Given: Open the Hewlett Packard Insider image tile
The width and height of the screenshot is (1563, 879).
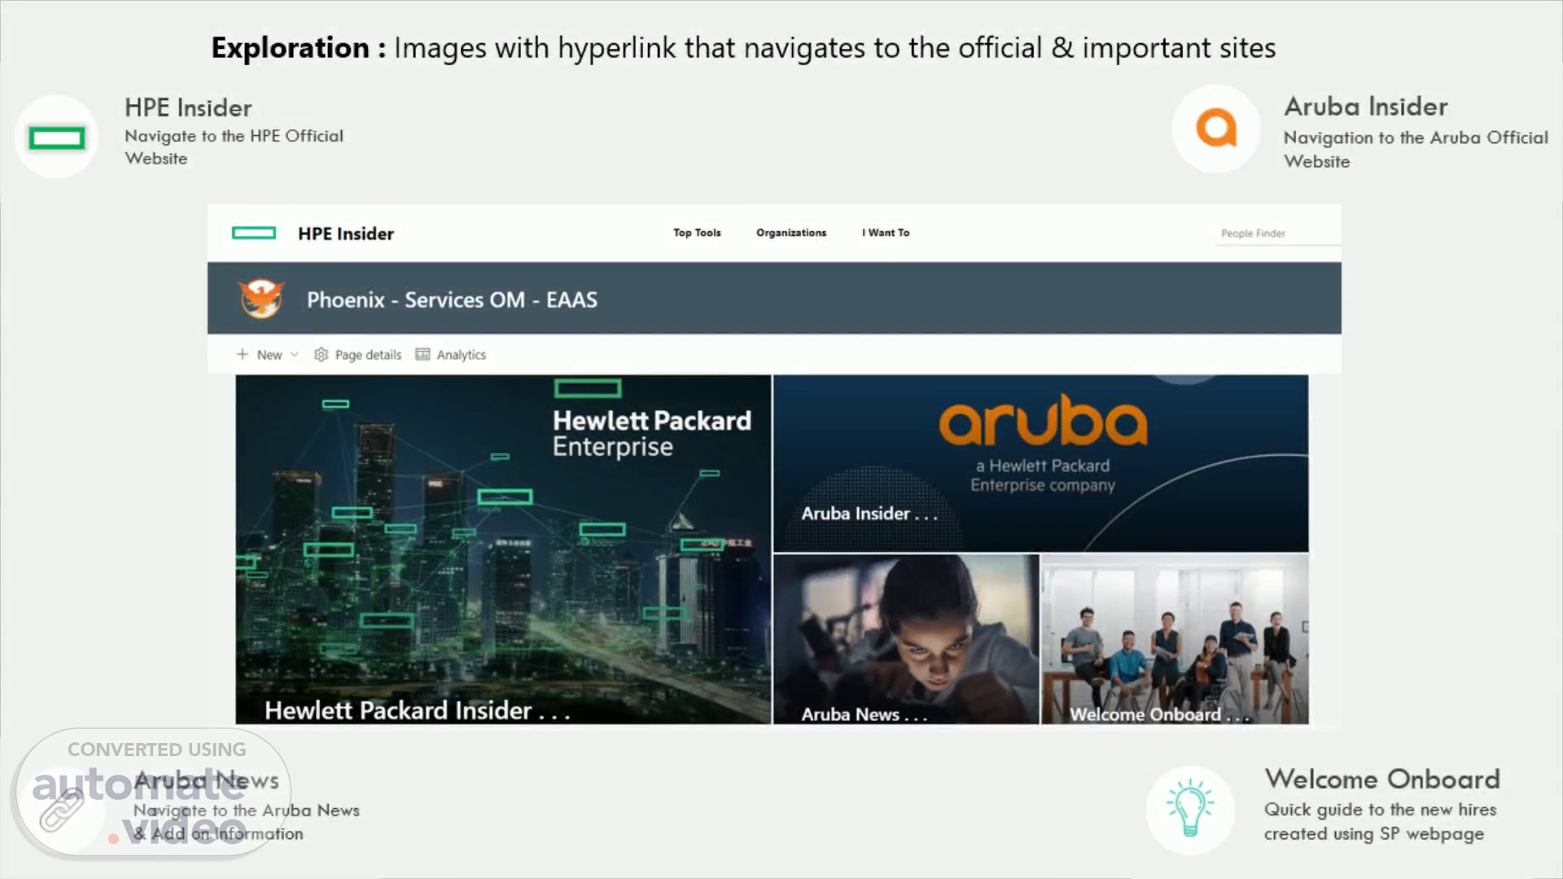Looking at the screenshot, I should (x=503, y=549).
